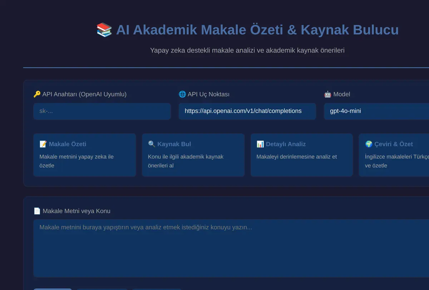Click the text Makaleyi derinlemesine analiz et
The image size is (429, 290).
297,157
